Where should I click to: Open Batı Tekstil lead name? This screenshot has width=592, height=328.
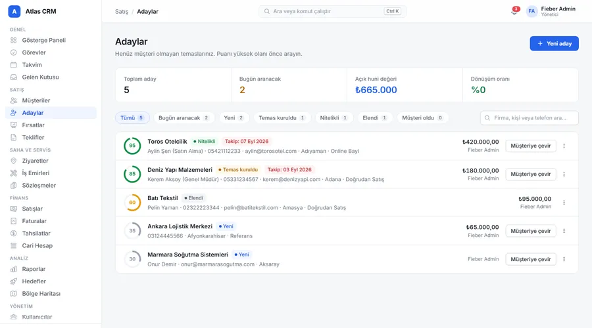[x=162, y=198]
